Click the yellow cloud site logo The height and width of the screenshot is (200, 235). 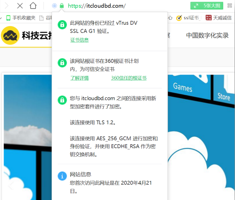pyautogui.click(x=10, y=35)
